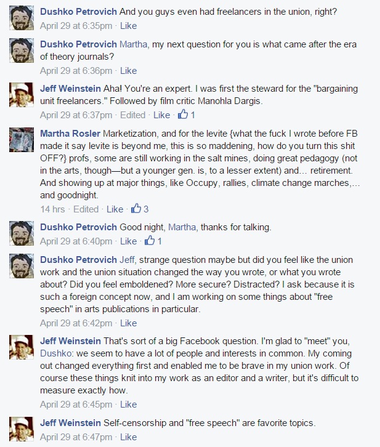The image size is (380, 447).
Task: Open the "April 29 at 6:42pm" timestamp
Action: click(76, 323)
